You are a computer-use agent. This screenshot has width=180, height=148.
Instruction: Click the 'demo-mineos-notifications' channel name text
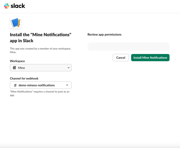pos(37,85)
